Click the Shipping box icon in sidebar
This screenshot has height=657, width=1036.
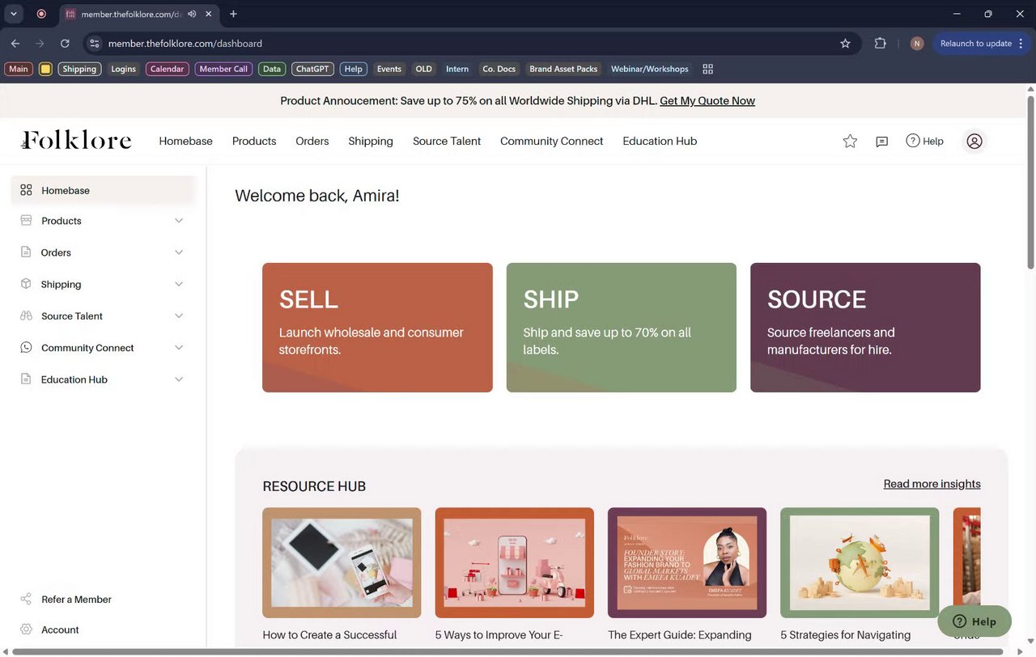click(x=26, y=284)
